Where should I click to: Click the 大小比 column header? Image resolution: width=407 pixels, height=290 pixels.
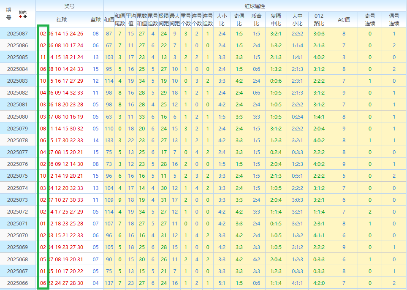pos(222,19)
